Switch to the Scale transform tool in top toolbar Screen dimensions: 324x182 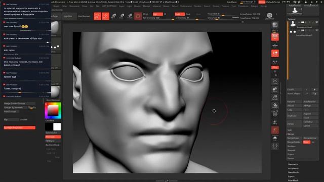coord(121,16)
